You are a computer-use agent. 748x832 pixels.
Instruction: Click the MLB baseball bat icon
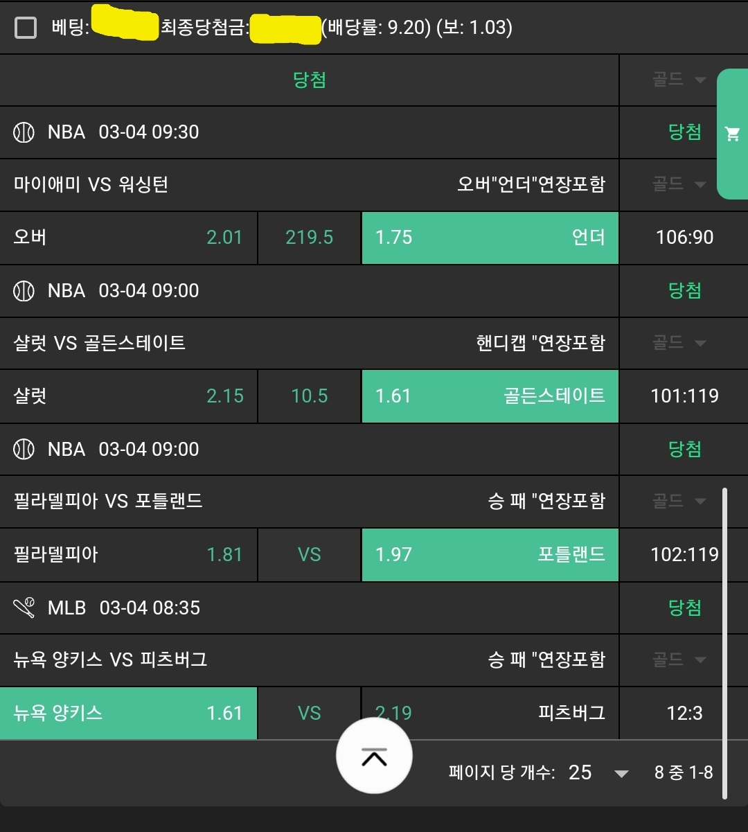pos(24,608)
